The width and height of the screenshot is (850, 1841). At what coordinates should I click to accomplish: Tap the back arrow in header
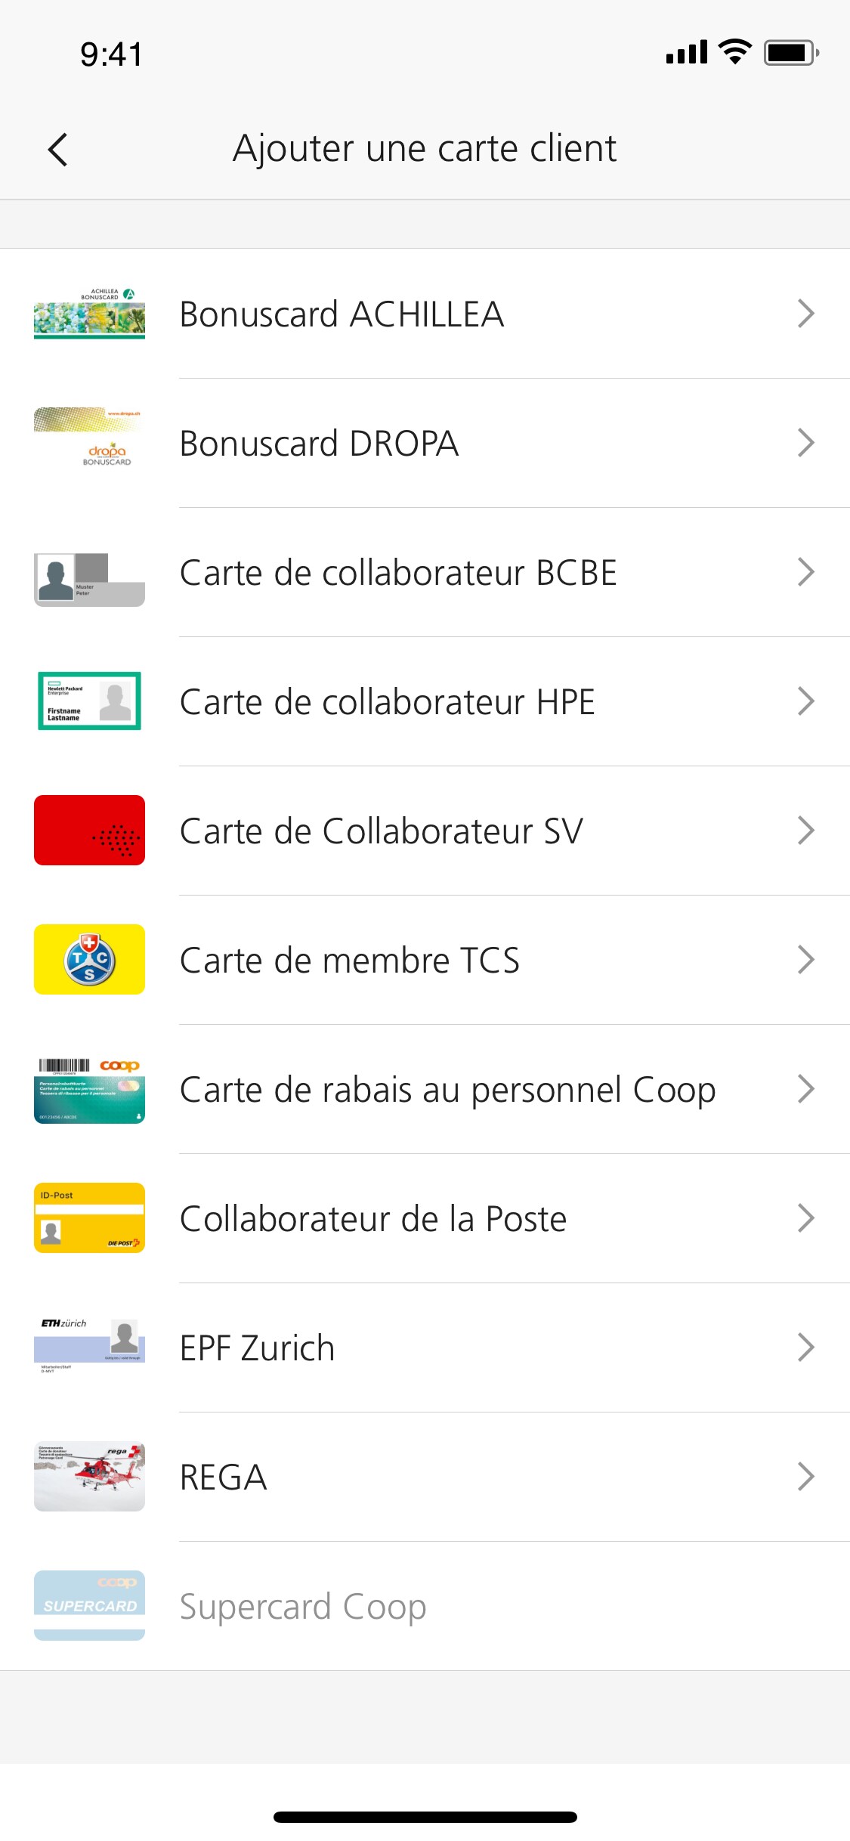(58, 149)
